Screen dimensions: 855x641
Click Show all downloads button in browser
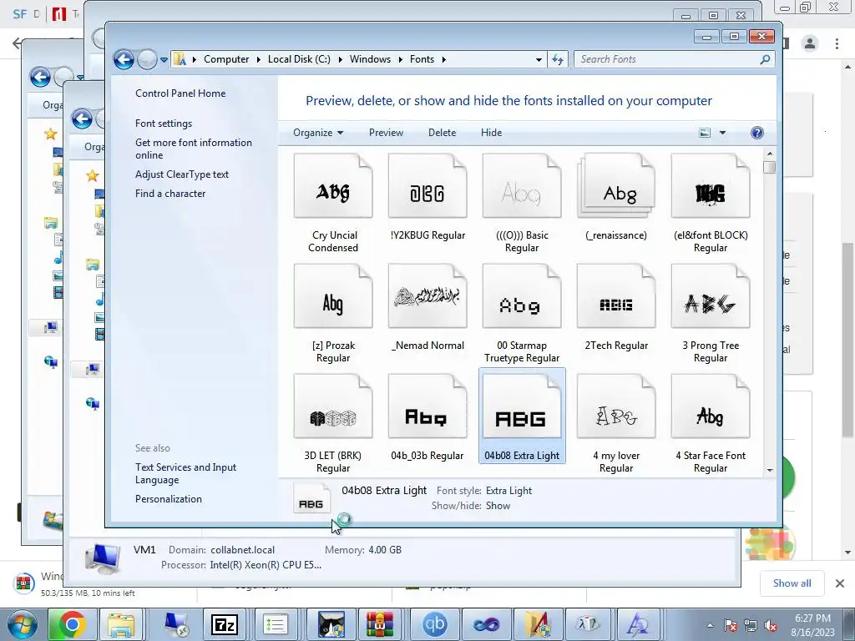tap(792, 583)
